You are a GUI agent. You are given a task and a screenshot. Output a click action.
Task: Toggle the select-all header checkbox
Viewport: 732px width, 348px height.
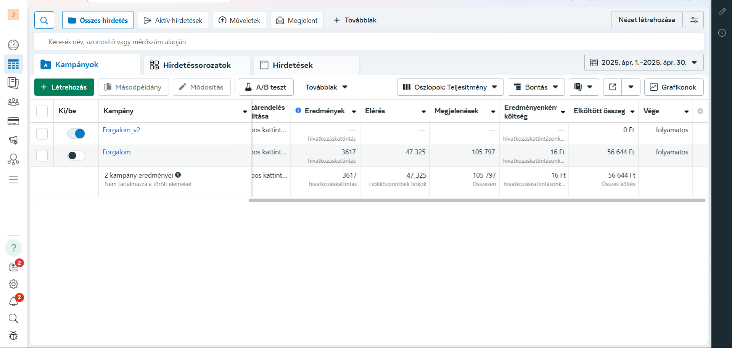[42, 111]
